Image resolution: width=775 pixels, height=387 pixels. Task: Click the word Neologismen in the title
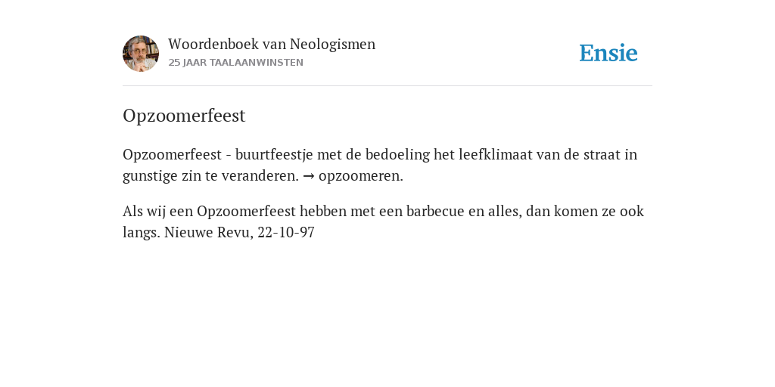333,44
